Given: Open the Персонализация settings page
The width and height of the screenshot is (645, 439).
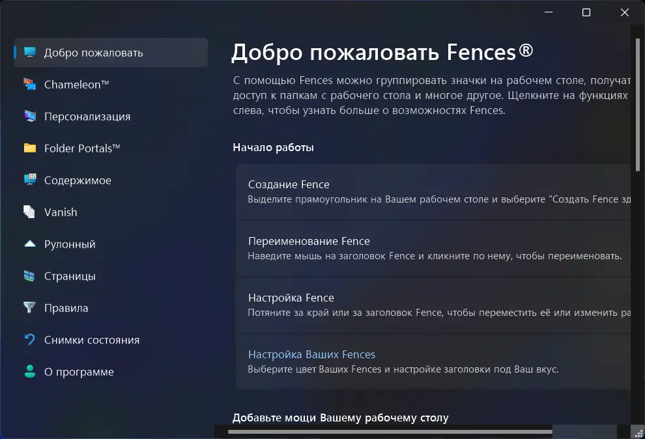Looking at the screenshot, I should (111, 117).
